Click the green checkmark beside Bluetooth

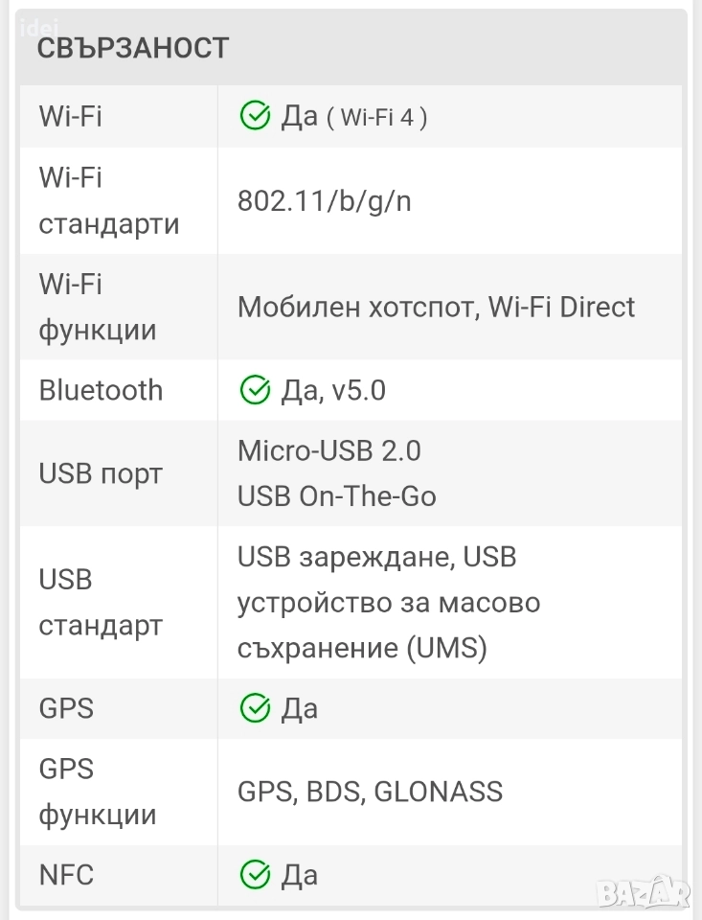(x=255, y=390)
